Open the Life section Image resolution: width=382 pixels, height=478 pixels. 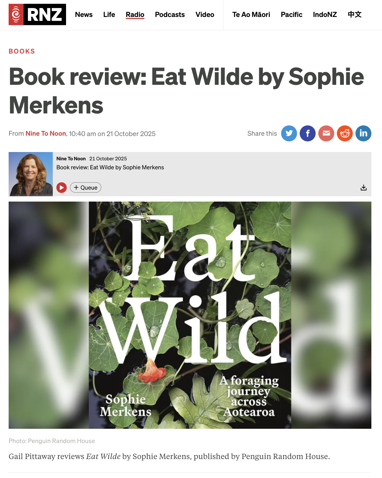[x=109, y=15]
